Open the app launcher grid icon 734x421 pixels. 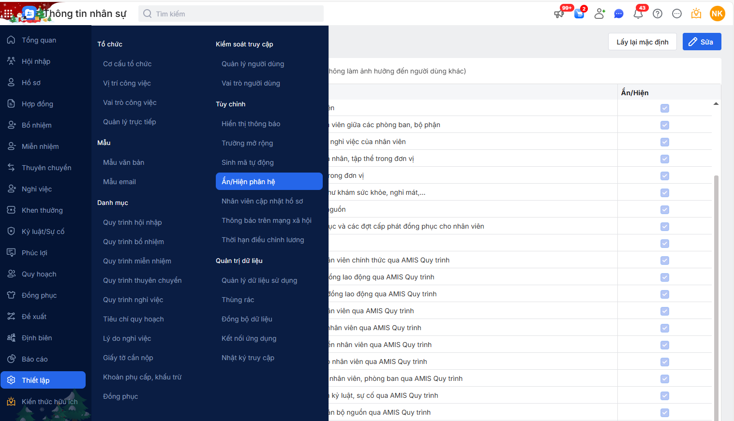pyautogui.click(x=8, y=14)
